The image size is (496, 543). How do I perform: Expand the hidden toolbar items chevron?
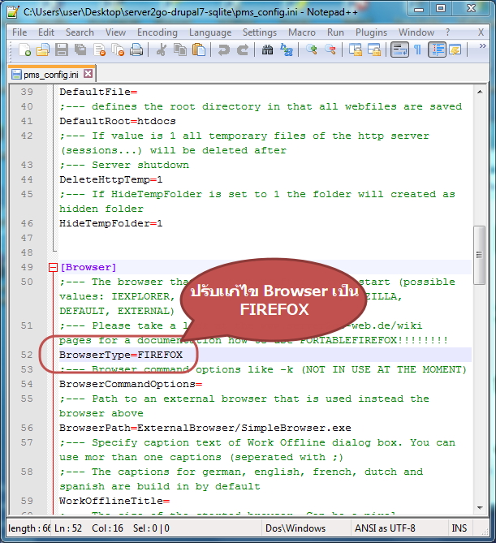[482, 46]
